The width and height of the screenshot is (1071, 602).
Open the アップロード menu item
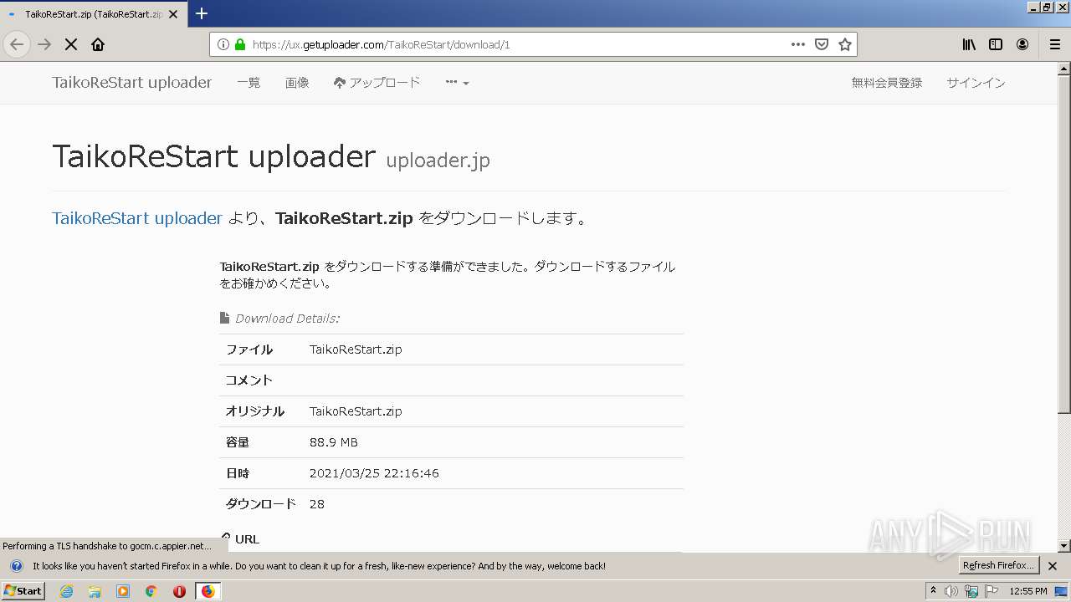[377, 82]
